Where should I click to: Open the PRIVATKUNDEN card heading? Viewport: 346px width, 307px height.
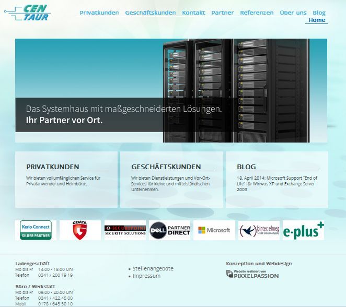(x=52, y=167)
